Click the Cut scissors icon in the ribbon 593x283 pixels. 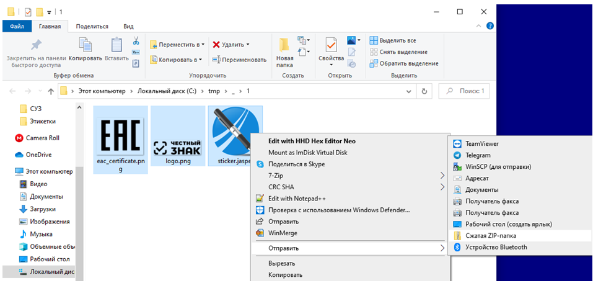pyautogui.click(x=136, y=40)
